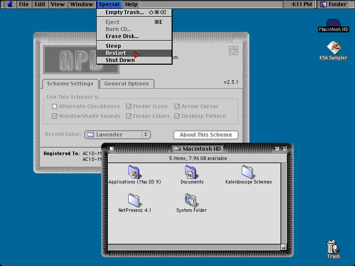Click the drive proxy icon in Macintosh HD title bar
355x266 pixels.
177,149
